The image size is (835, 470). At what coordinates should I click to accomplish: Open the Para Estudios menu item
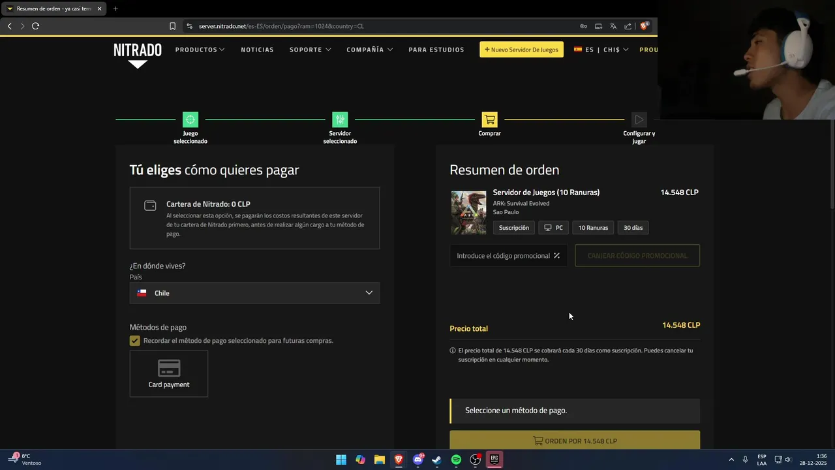(x=436, y=50)
